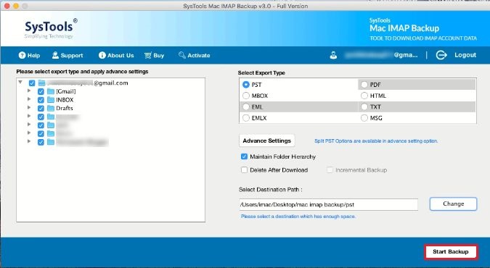The height and width of the screenshot is (268, 490).
Task: Click the Logout arrow icon
Action: (441, 55)
